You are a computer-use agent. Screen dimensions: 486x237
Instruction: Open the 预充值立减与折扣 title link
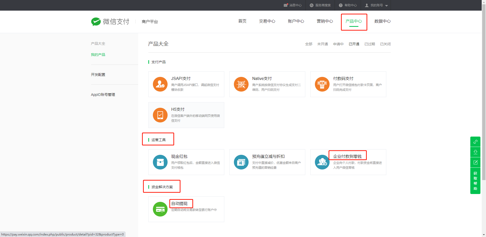coord(268,157)
